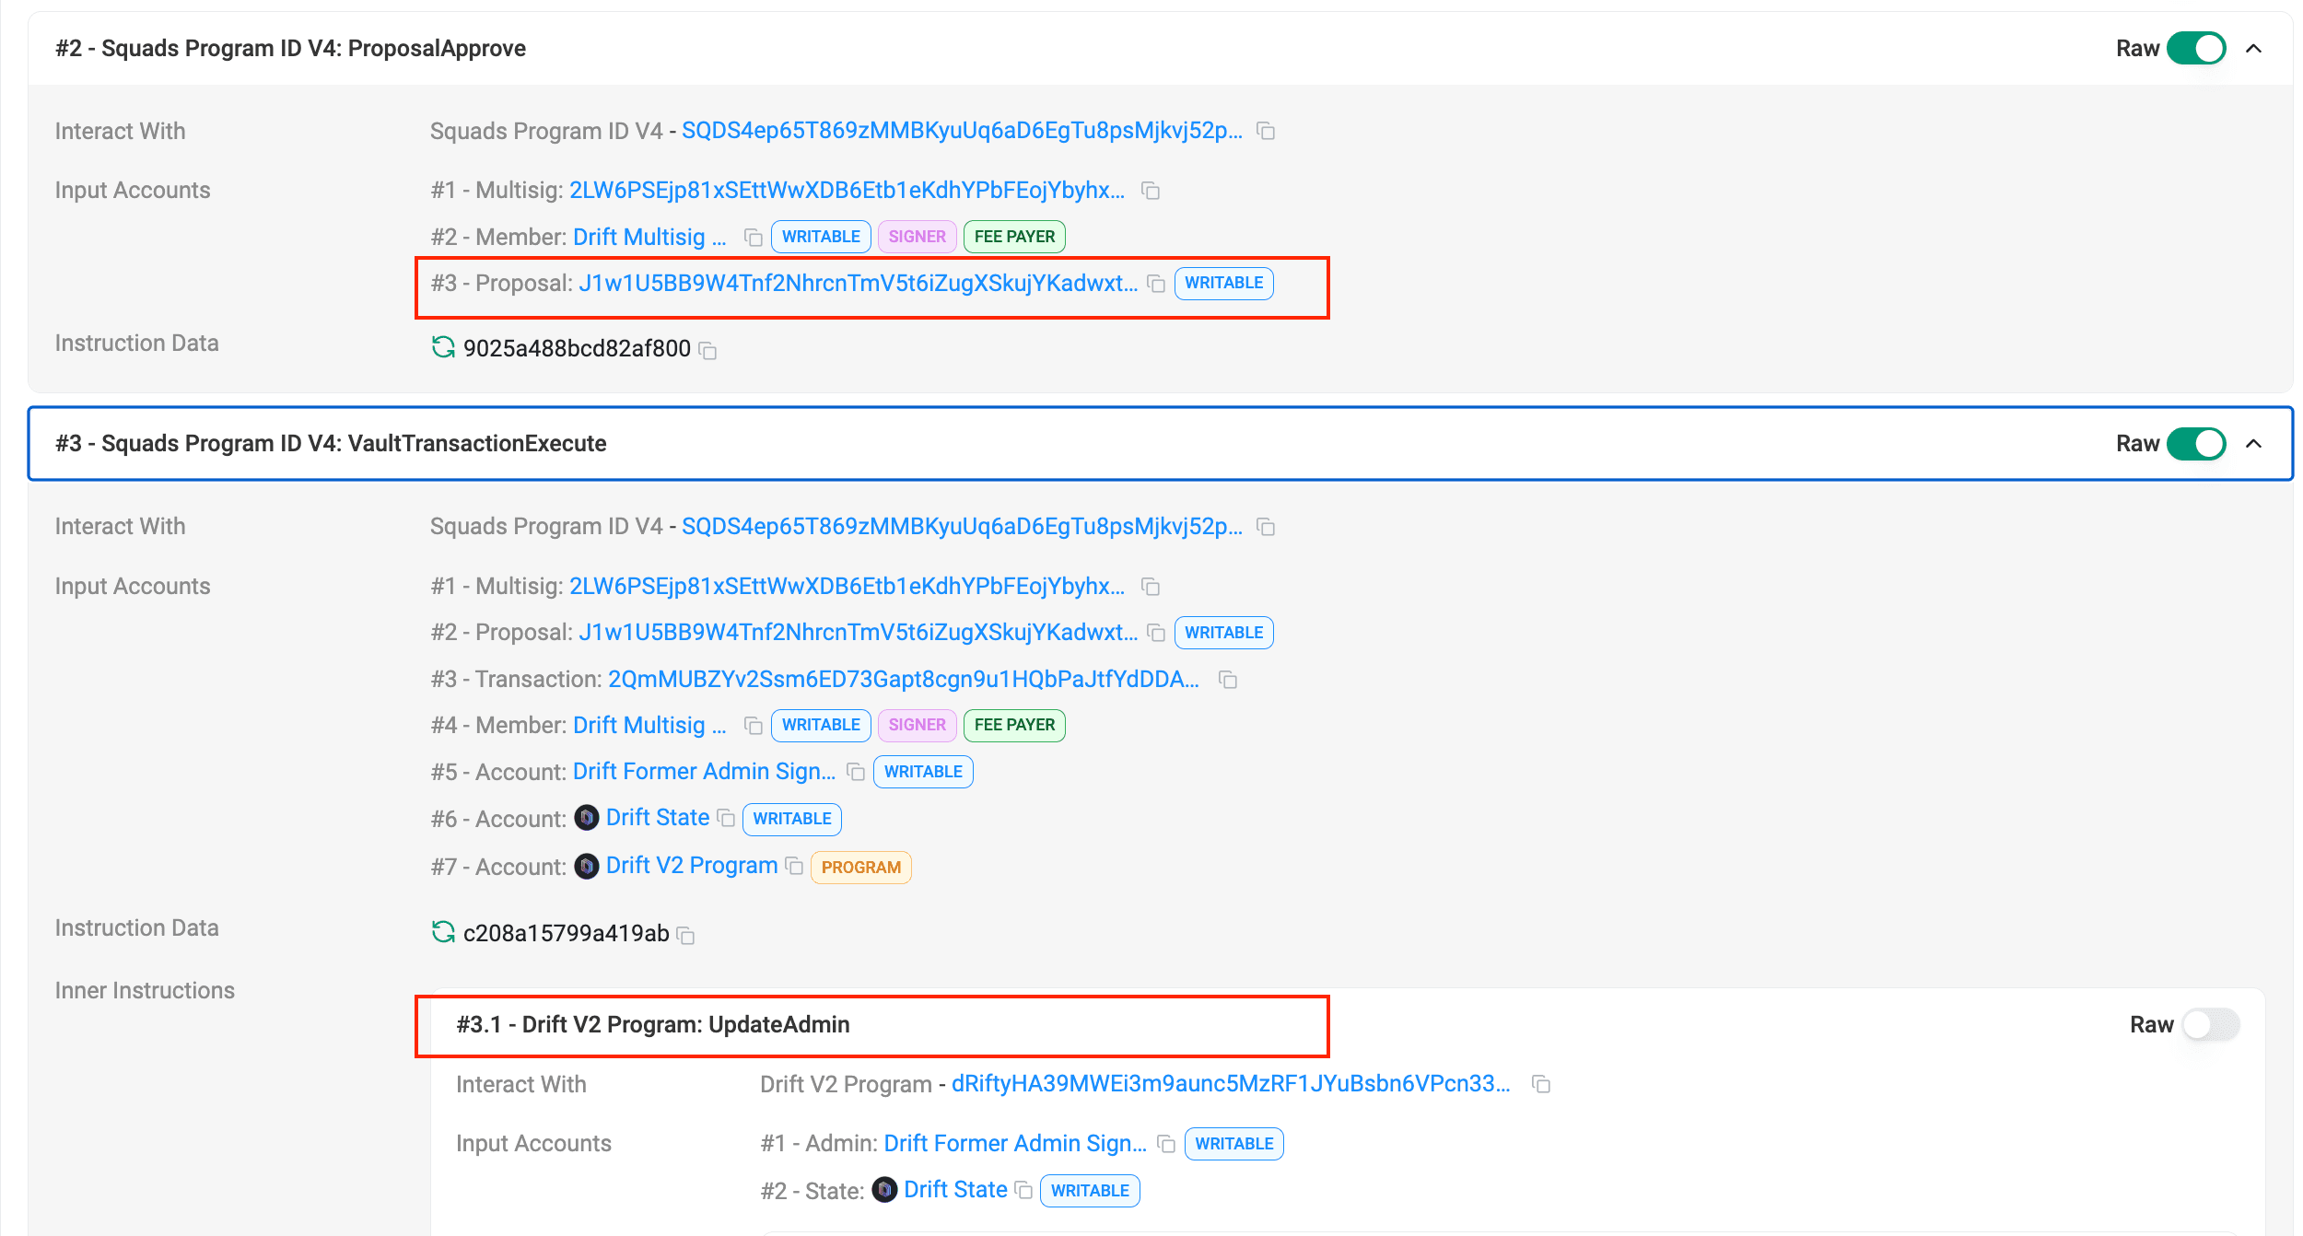
Task: Open the Drift V2 Program account link
Action: (691, 866)
